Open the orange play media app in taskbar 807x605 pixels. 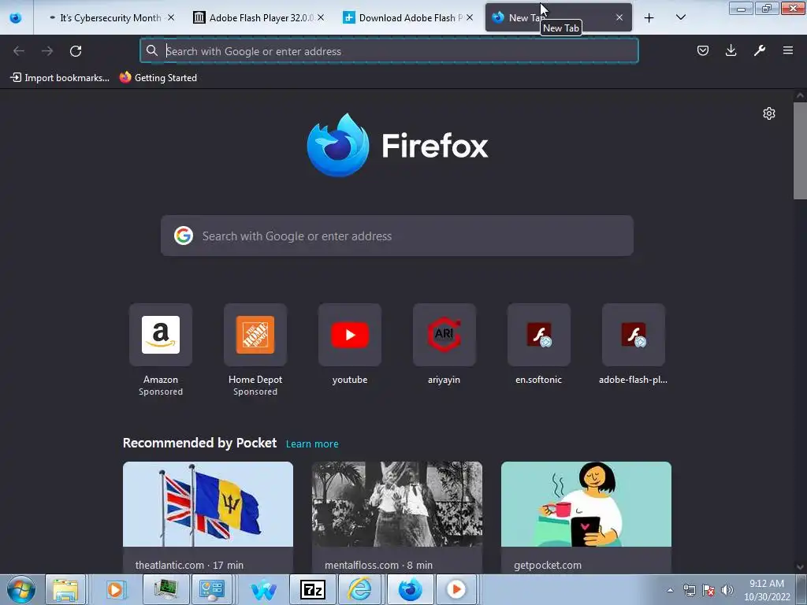point(456,589)
